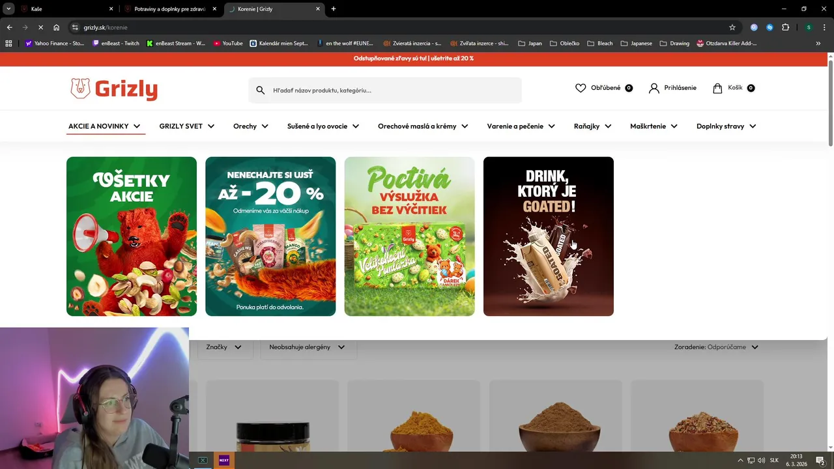Switch to Potraviny a doplnky tab
834x469 pixels.
pyautogui.click(x=171, y=9)
